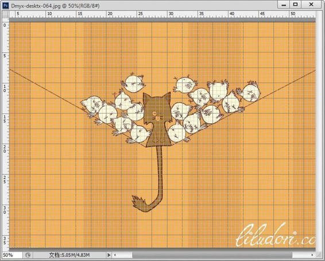Viewport: 325px width, 261px height.
Task: Click the horizontal scrollbar left arrow
Action: pos(115,255)
